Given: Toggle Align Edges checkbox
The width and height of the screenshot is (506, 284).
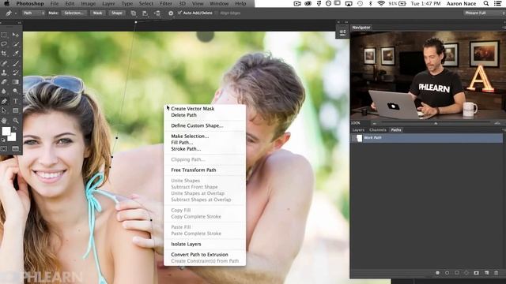Looking at the screenshot, I should pos(217,13).
